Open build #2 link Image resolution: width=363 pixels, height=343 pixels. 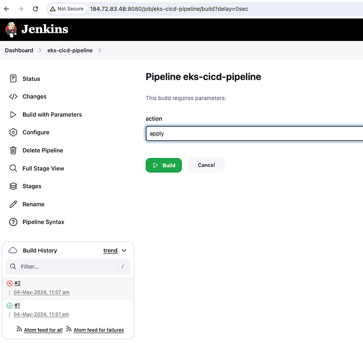(x=17, y=283)
